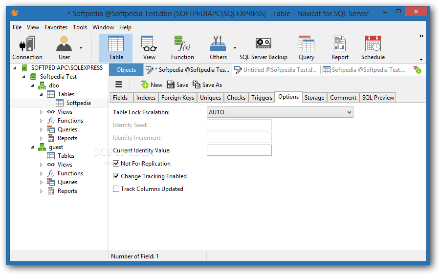Image resolution: width=440 pixels, height=275 pixels.
Task: Collapse the dbo Tables node
Action: (x=41, y=94)
